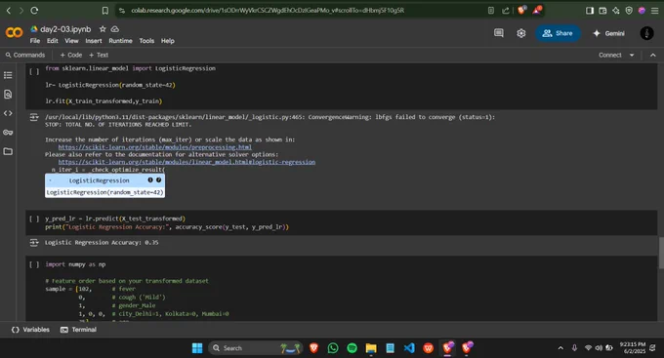Click the browser address bar URL

point(268,10)
